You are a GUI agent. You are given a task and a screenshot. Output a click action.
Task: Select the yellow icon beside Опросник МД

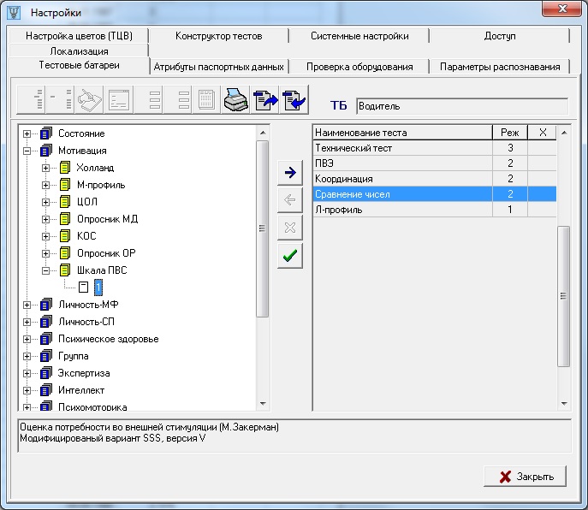(64, 219)
